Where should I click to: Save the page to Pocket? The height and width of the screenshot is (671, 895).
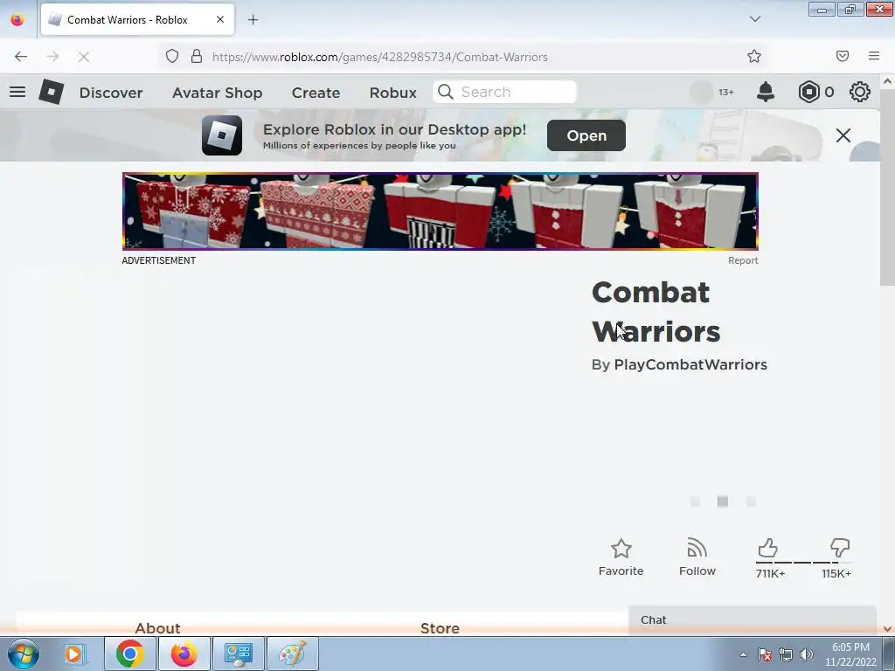[843, 56]
